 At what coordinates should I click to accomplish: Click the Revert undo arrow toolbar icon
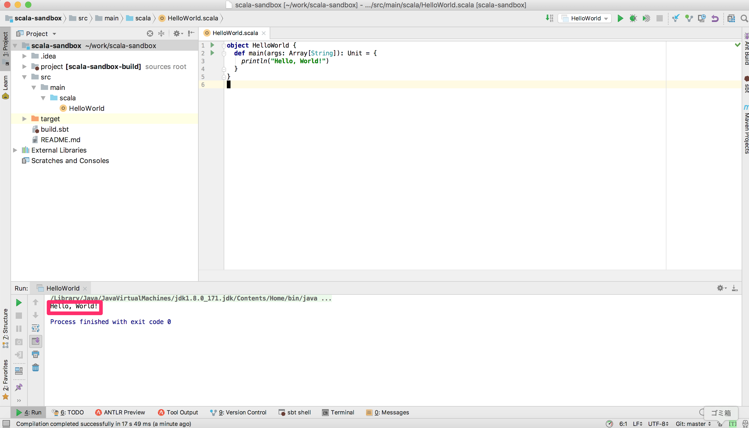(x=715, y=18)
